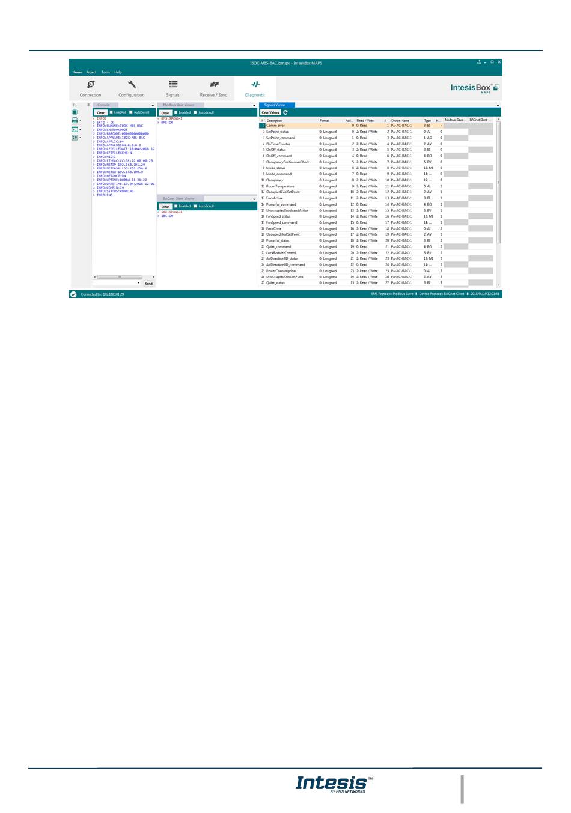Select the Modbus Slave Viewer tab
Viewport: 571px width, 813px height.
[179, 105]
